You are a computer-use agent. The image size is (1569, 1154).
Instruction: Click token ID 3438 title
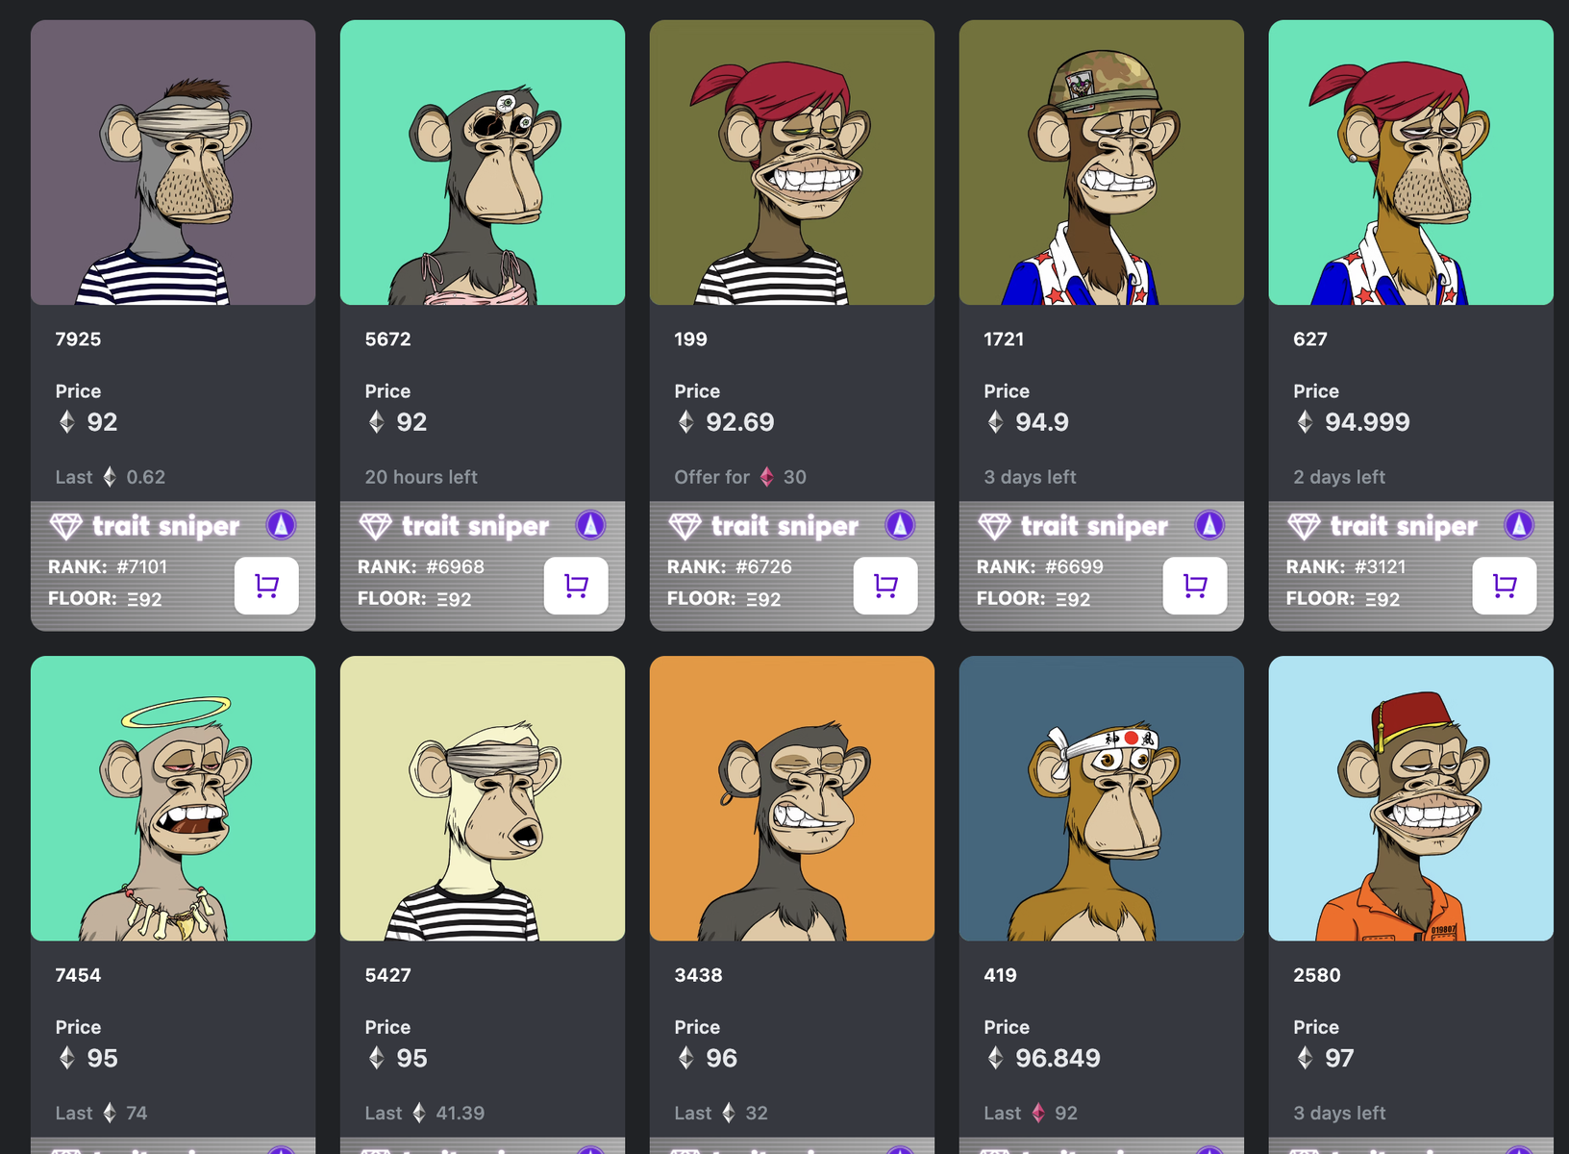click(698, 975)
